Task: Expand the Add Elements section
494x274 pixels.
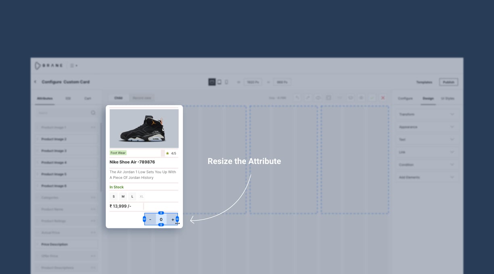Action: click(x=427, y=177)
